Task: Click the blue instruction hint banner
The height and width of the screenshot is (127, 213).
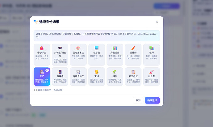Action: [97, 36]
